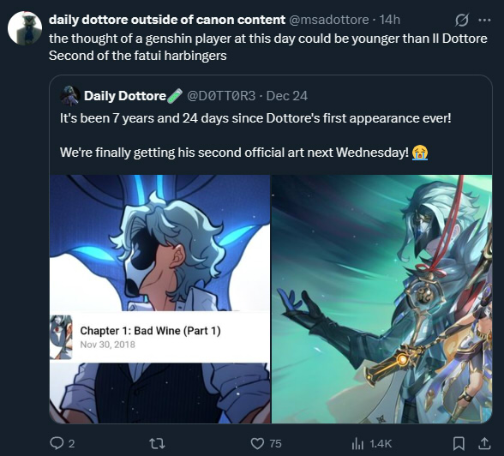Viewport: 504px width, 456px height.
Task: Open the daily dottore profile avatar
Action: tap(25, 28)
